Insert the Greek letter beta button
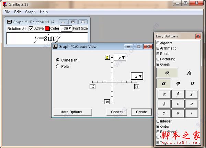The width and height of the screenshot is (206, 148). coord(178,94)
